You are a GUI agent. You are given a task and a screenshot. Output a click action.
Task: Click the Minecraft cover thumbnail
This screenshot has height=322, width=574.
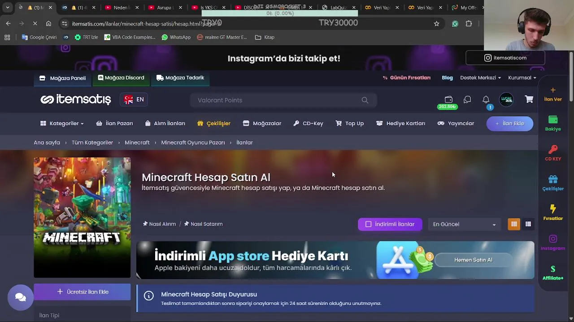(82, 217)
